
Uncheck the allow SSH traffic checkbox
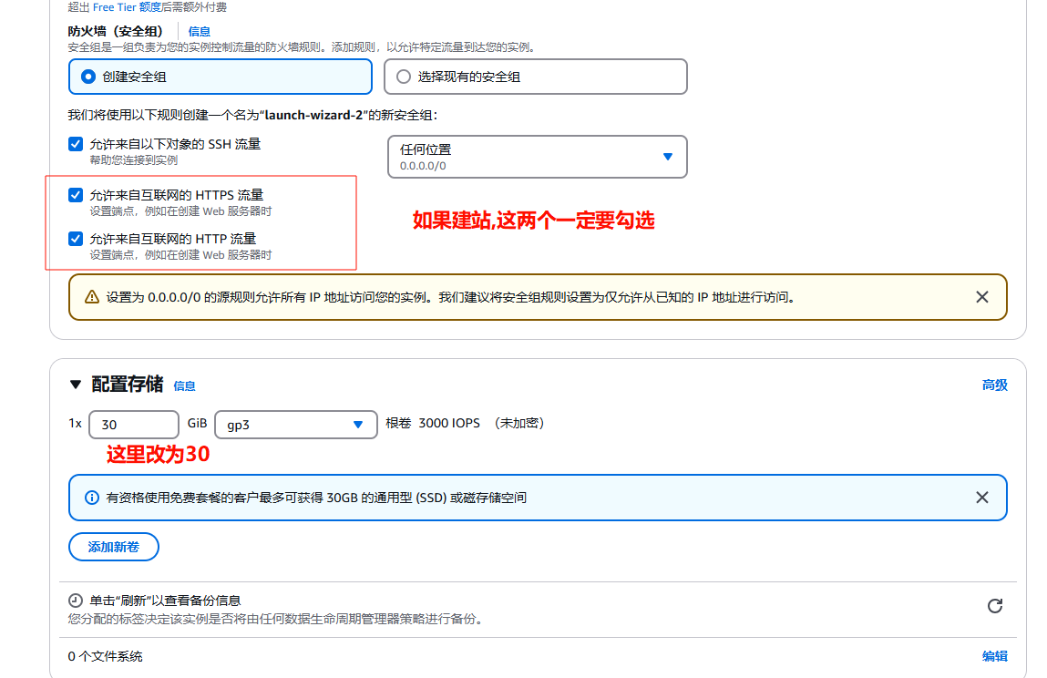(x=76, y=144)
